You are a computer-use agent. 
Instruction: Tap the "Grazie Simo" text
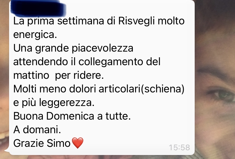(x=42, y=143)
